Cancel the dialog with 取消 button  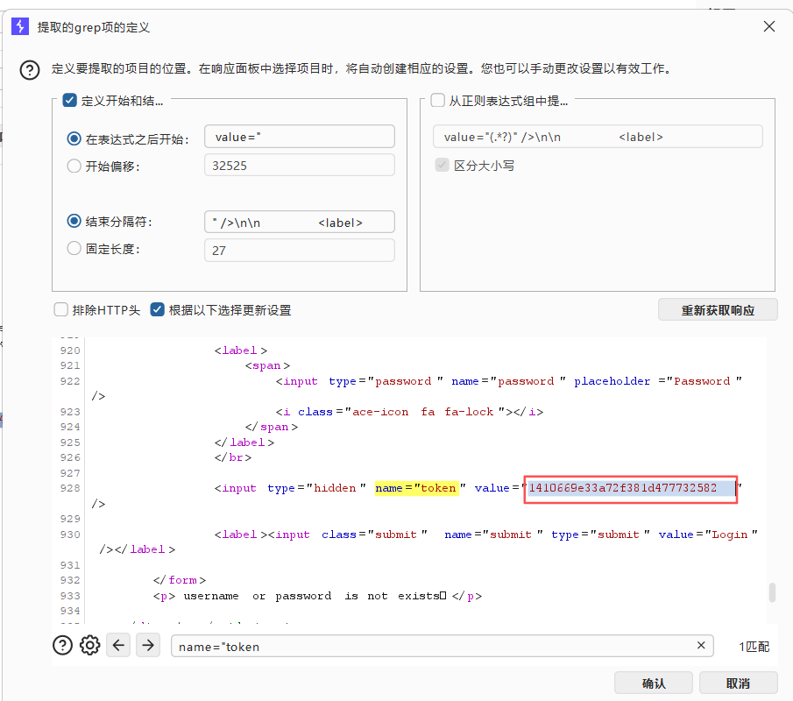coord(738,683)
